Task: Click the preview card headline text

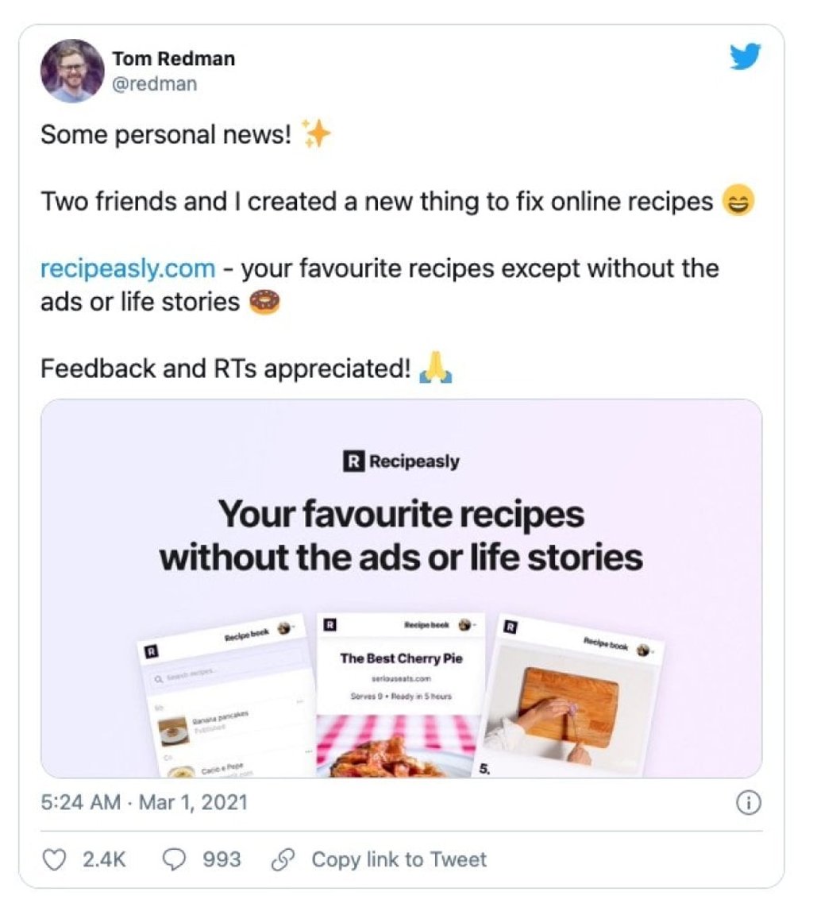Action: tap(401, 535)
